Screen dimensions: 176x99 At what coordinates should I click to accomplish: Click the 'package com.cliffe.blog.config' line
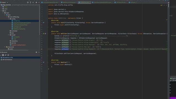point(61,5)
